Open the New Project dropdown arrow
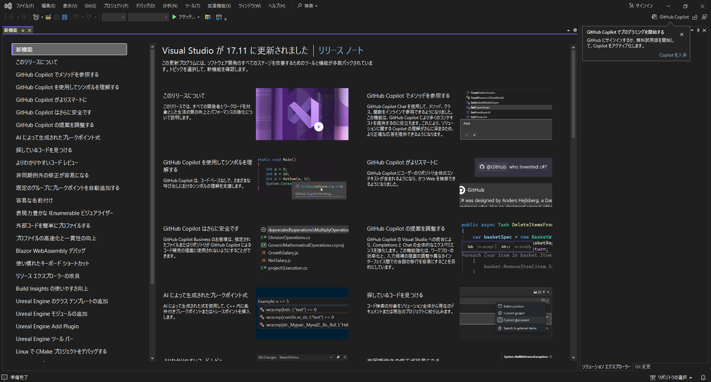 pyautogui.click(x=42, y=17)
